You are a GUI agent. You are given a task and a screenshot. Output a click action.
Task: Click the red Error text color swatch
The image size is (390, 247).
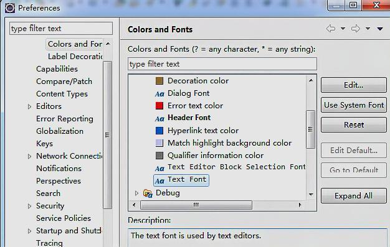click(159, 106)
